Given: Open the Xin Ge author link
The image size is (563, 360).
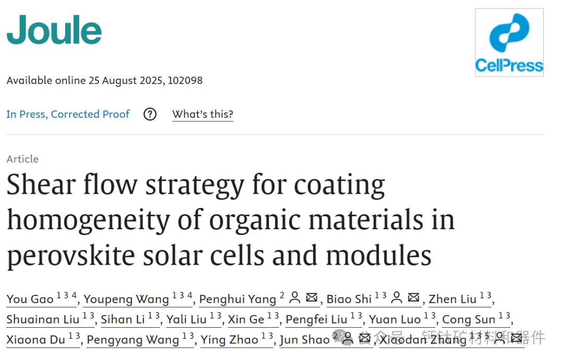Looking at the screenshot, I should (x=246, y=319).
